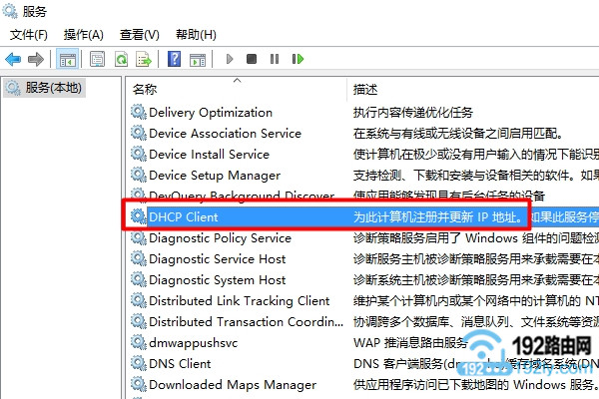Stop the service with stop icon
This screenshot has height=399, width=599.
click(x=252, y=59)
